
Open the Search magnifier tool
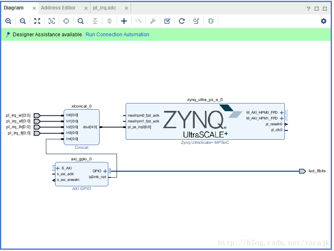point(81,21)
